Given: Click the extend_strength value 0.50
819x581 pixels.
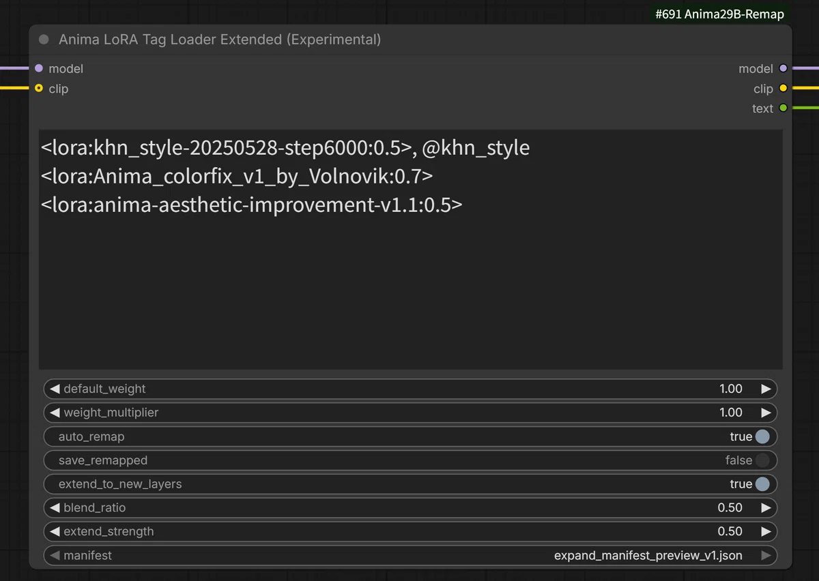Looking at the screenshot, I should coord(730,531).
